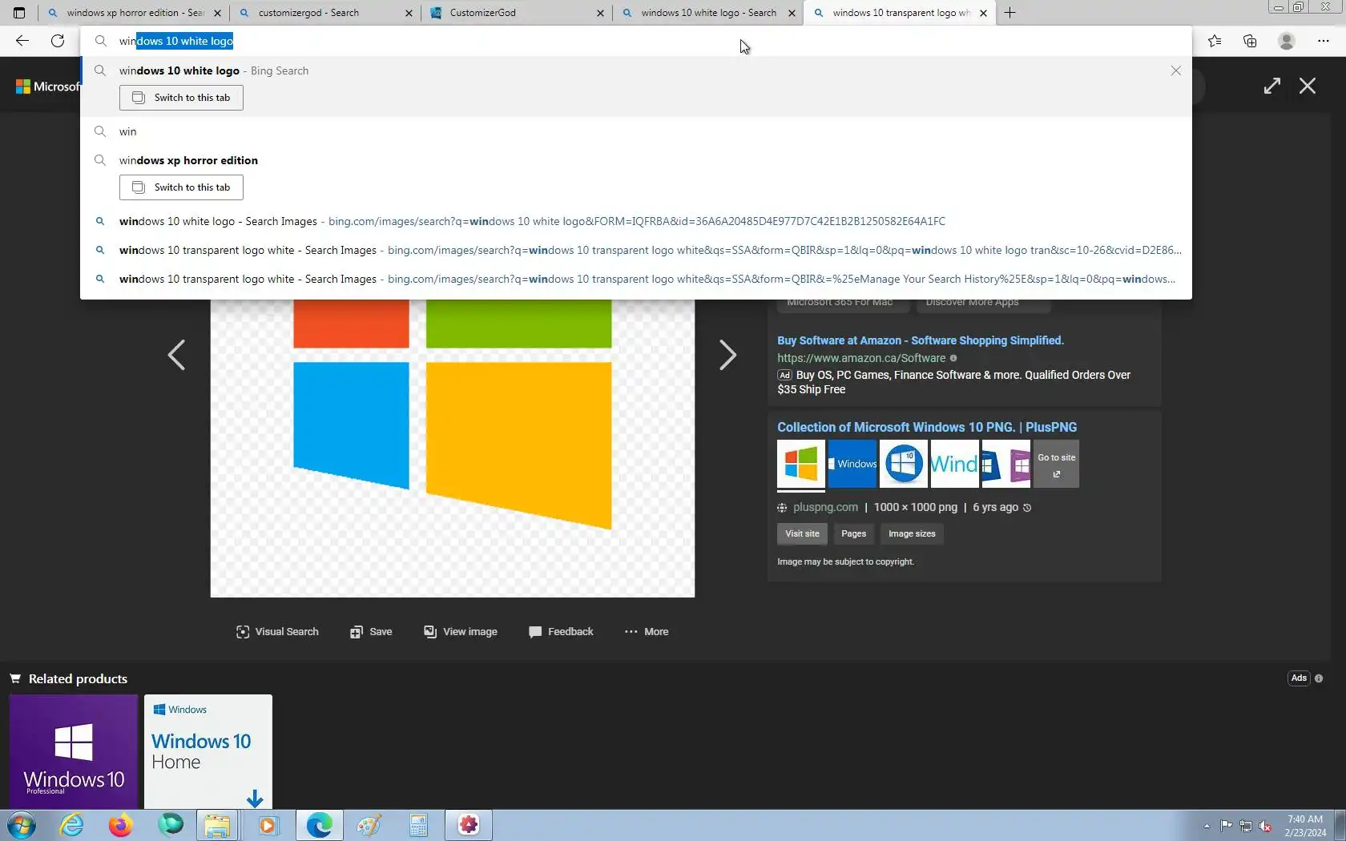Image resolution: width=1346 pixels, height=841 pixels.
Task: Show the next image with right arrow
Action: coord(727,355)
